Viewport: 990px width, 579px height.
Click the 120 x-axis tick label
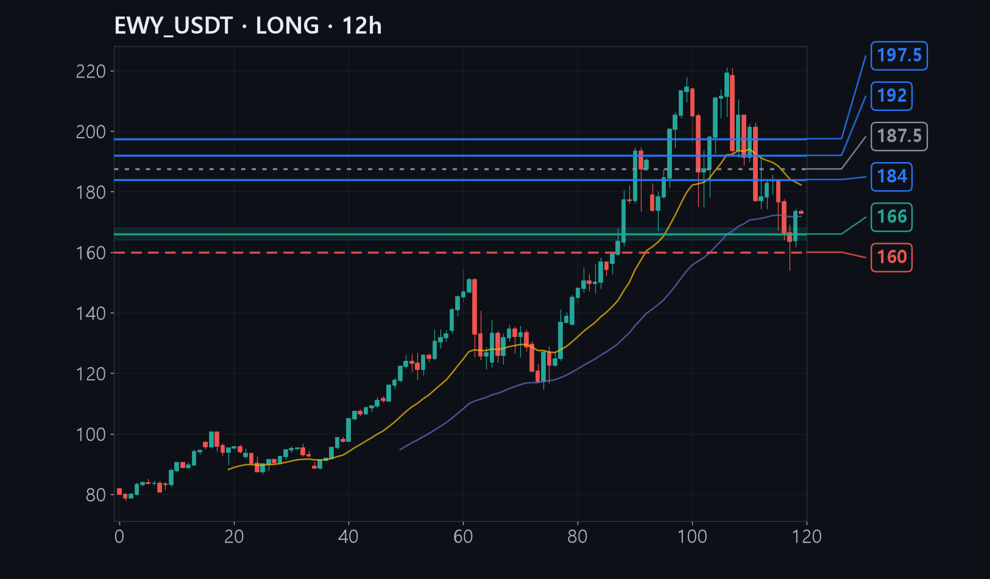[x=807, y=536]
